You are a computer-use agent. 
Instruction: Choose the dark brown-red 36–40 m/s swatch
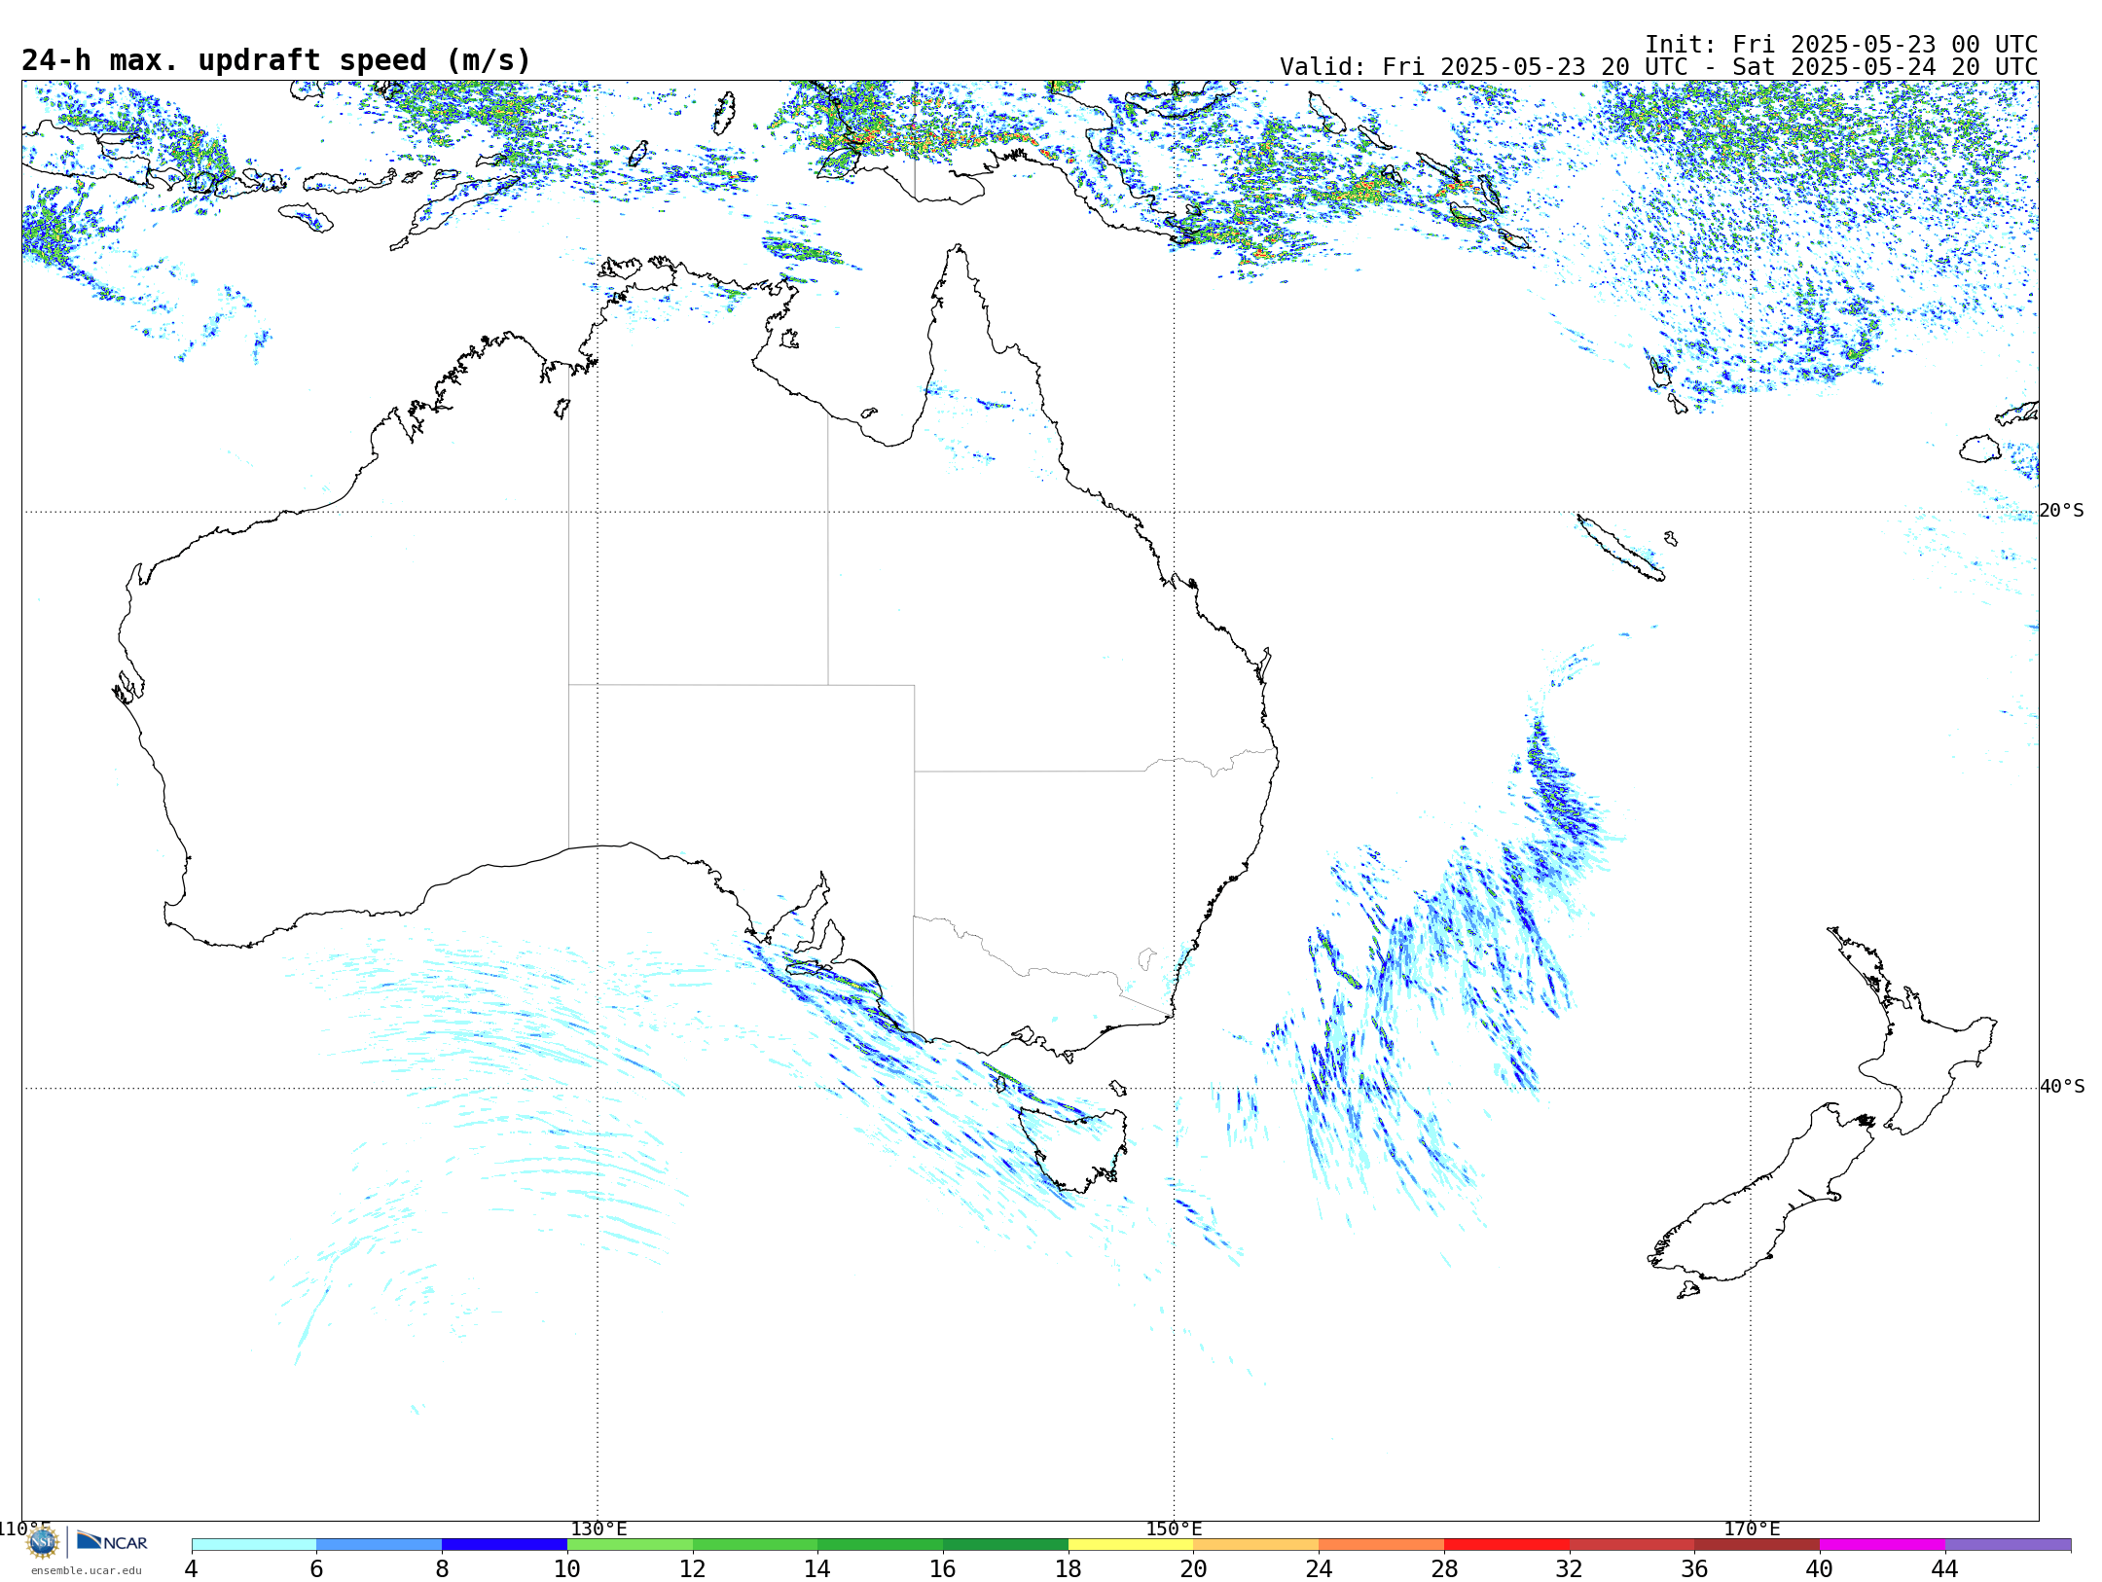[x=1758, y=1545]
